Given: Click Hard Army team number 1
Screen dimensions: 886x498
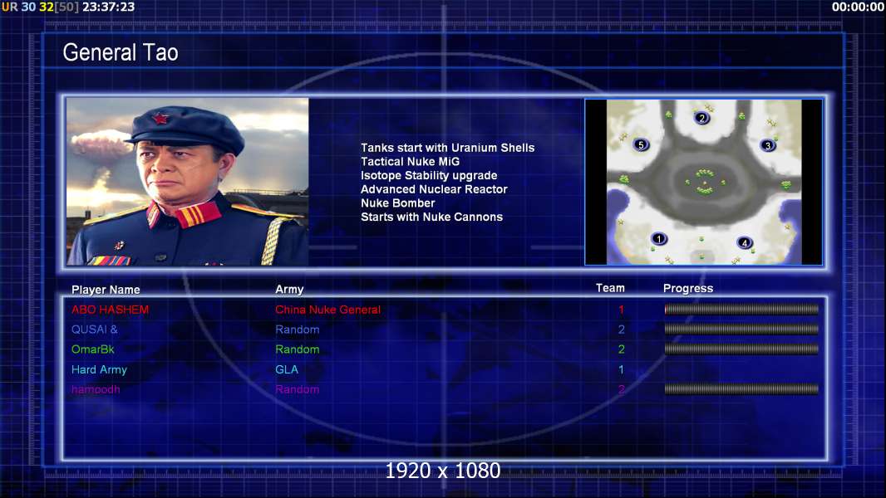Looking at the screenshot, I should 621,369.
